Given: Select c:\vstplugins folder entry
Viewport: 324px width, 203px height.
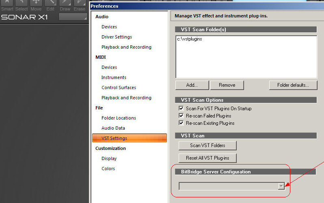Looking at the screenshot, I should [190, 39].
